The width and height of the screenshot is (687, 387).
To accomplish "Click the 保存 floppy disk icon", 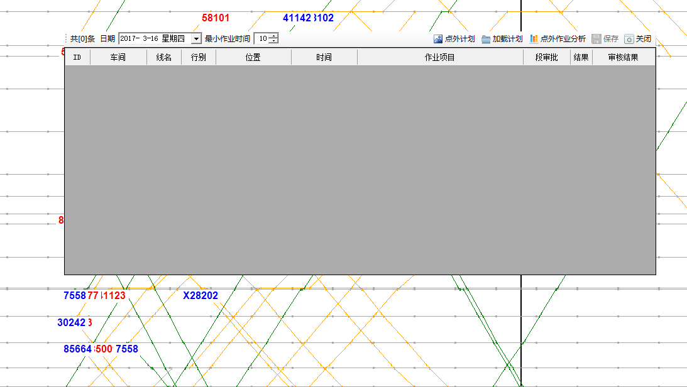I will point(596,39).
